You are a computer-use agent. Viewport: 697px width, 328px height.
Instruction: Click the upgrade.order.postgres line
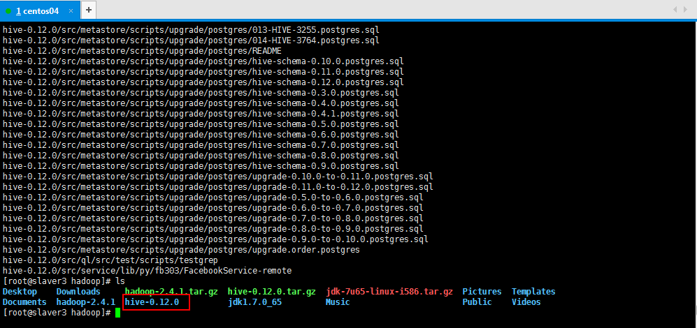click(181, 250)
